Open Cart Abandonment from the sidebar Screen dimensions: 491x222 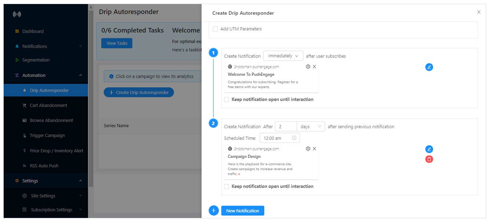(48, 105)
